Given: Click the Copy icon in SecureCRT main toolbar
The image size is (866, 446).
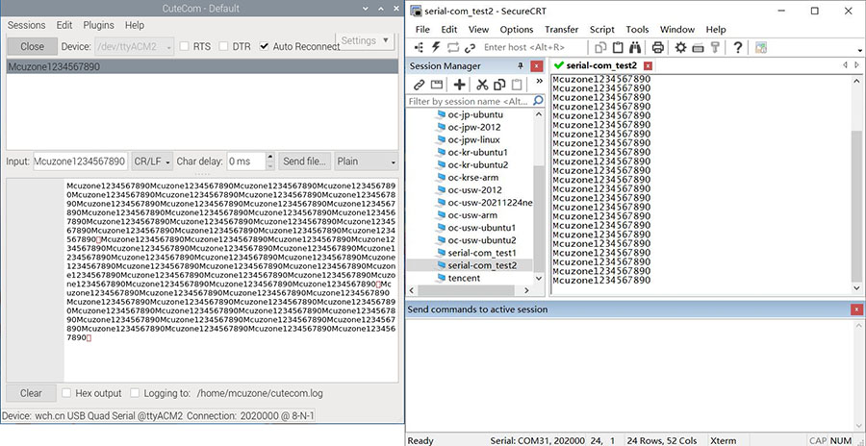Looking at the screenshot, I should click(600, 47).
